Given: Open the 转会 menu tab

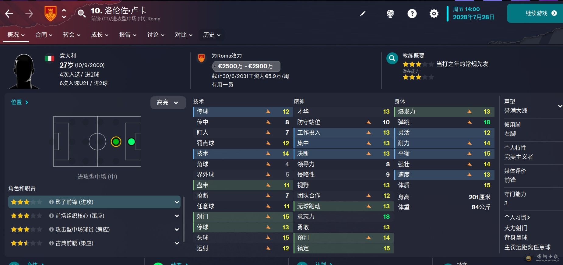Looking at the screenshot, I should (72, 35).
